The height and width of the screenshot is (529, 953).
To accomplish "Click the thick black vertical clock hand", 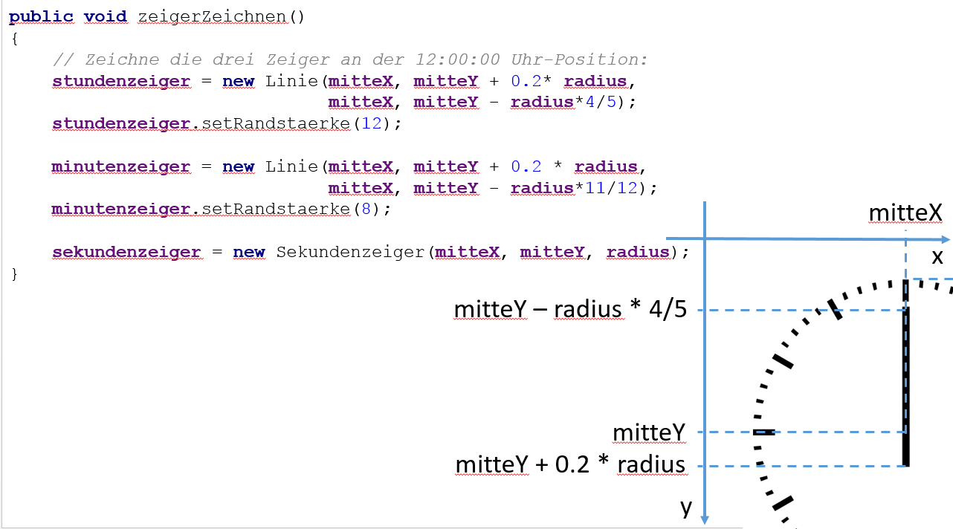I will [905, 371].
